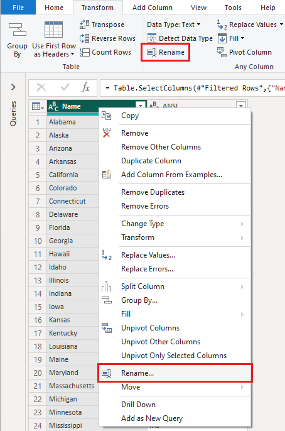285x431 pixels.
Task: Expand Fill submenu in context menu
Action: 242,314
